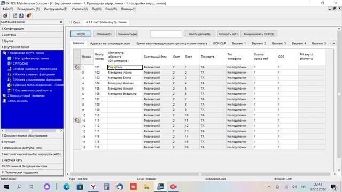This screenshot has width=342, height=192.
Task: Open the Вариант 3 tab
Action: (279, 43)
